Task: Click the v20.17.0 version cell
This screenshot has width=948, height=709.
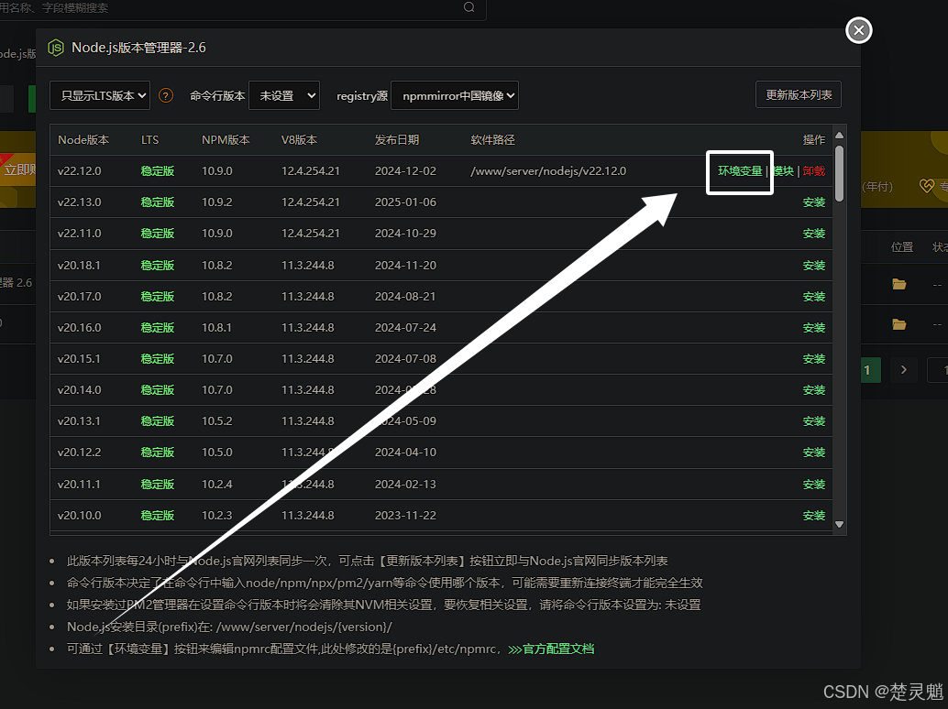Action: click(79, 297)
